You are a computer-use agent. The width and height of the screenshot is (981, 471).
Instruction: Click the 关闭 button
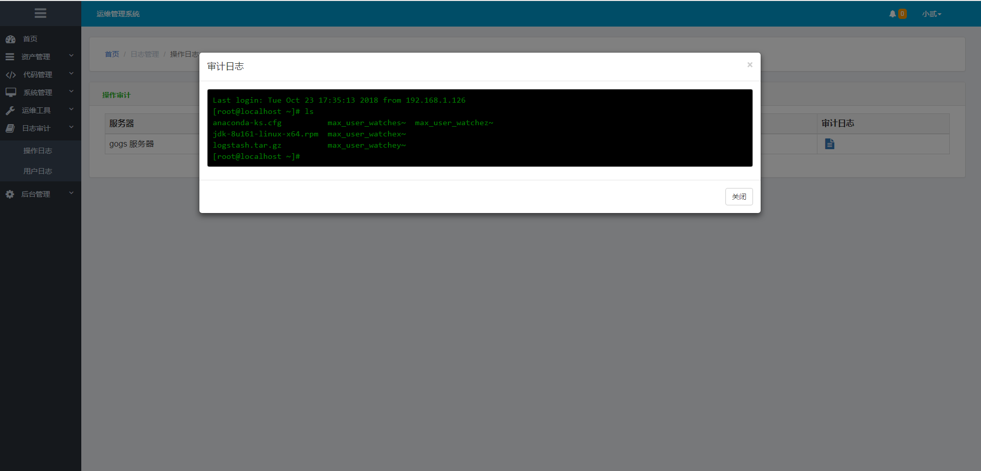pyautogui.click(x=739, y=197)
